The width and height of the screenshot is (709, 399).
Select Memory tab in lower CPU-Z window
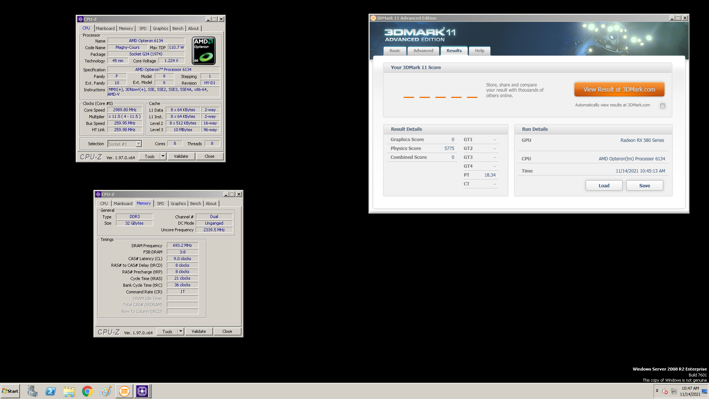click(x=144, y=203)
